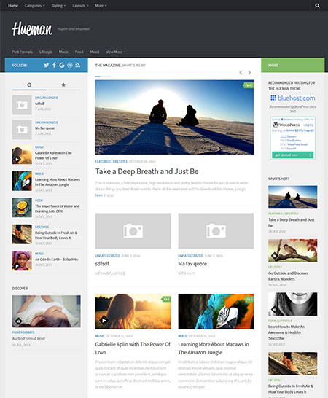Image resolution: width=328 pixels, height=398 pixels.
Task: Open sidebar macaw thumbnail
Action: (22, 181)
